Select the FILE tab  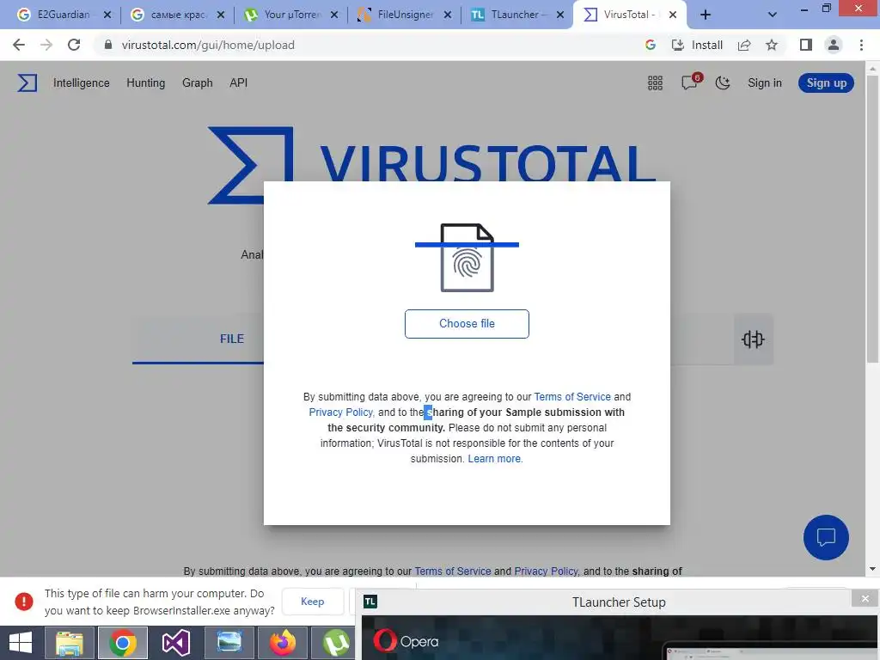point(232,339)
